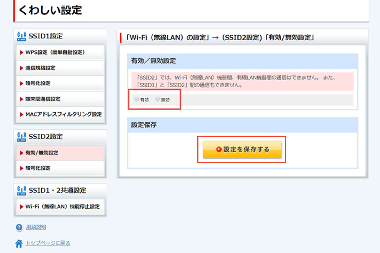Click red arrow next to 通信規格設定

click(22, 68)
